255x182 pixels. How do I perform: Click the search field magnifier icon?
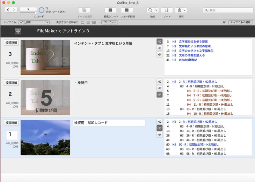(206, 10)
